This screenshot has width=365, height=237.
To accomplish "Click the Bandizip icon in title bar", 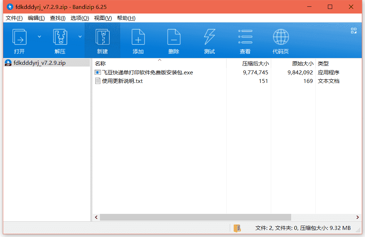I will pos(10,7).
